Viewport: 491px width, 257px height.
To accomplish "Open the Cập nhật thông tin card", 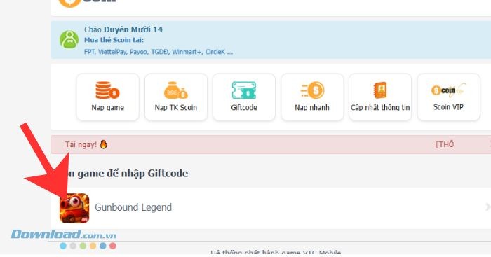I will tap(380, 97).
